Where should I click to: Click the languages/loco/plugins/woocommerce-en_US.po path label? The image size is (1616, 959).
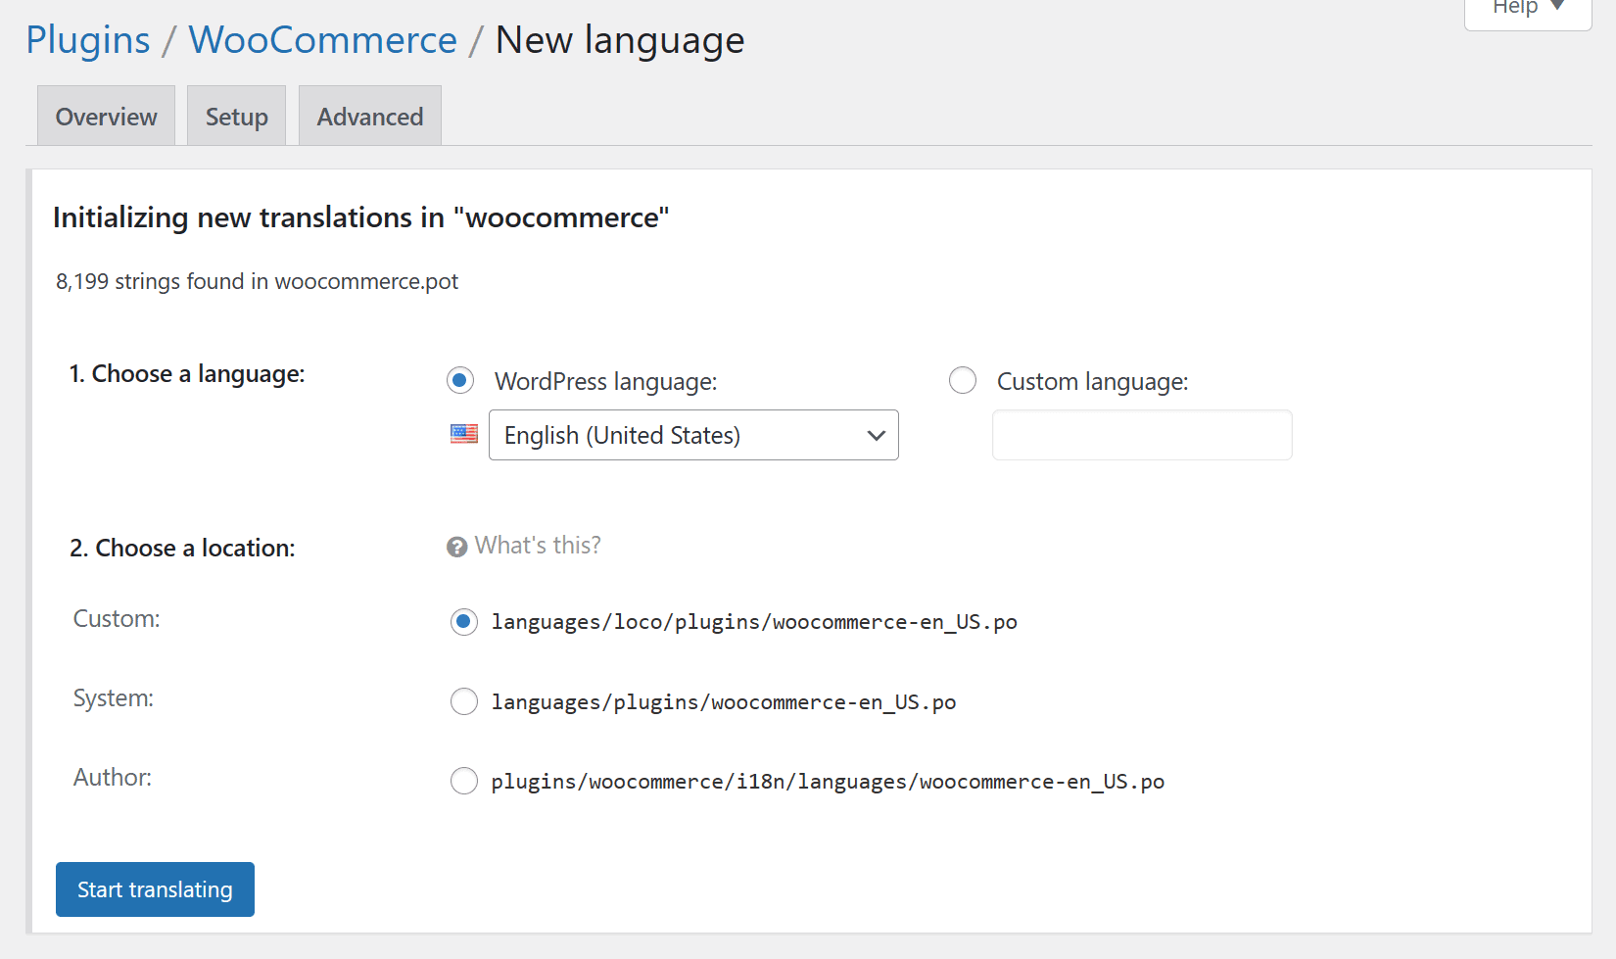754,621
